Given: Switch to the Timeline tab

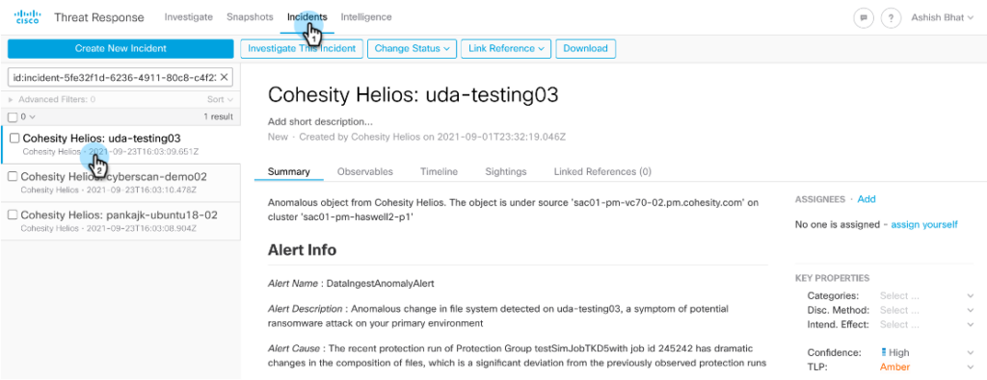Looking at the screenshot, I should [x=439, y=171].
